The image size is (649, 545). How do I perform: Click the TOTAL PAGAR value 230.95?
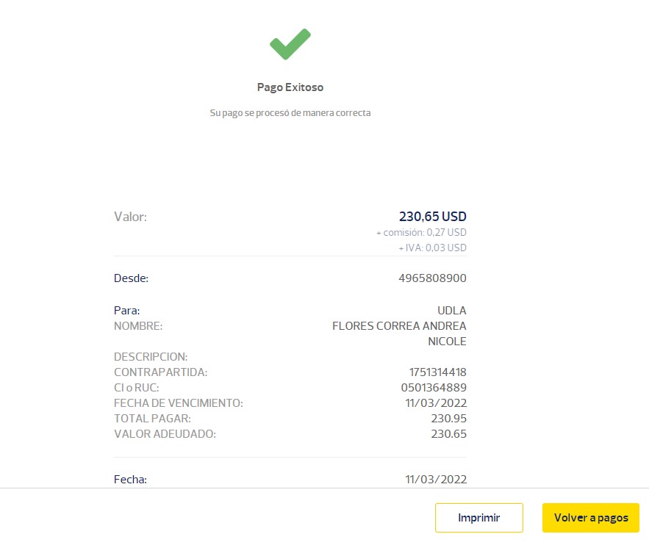pos(448,419)
